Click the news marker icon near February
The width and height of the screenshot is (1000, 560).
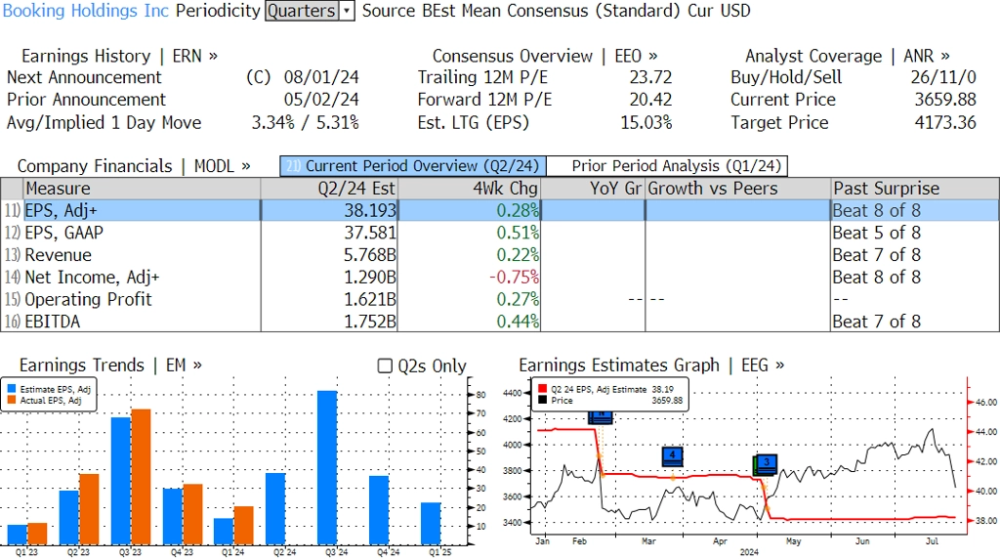[601, 417]
